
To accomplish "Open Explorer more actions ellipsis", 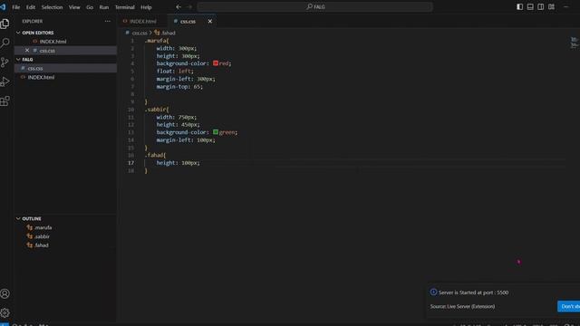I will click(108, 21).
